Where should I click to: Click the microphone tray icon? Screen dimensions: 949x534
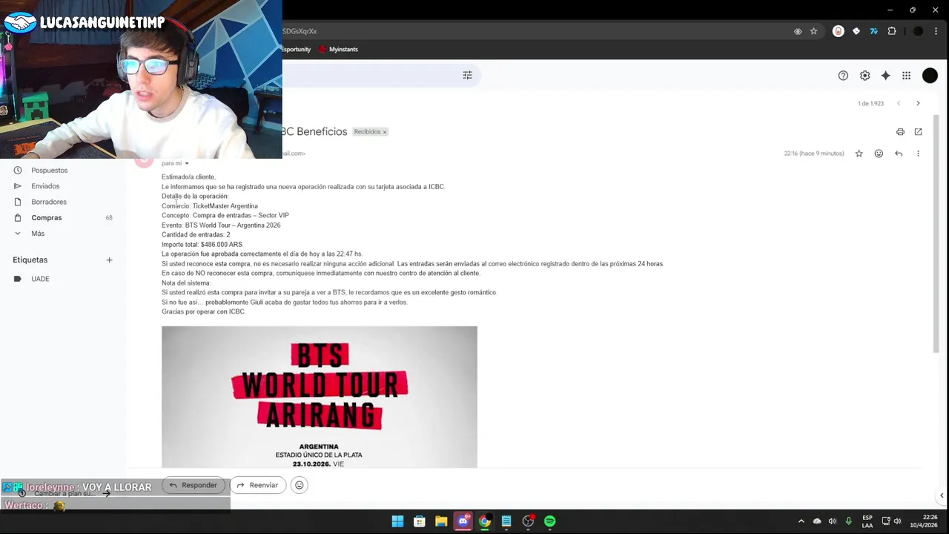point(848,521)
